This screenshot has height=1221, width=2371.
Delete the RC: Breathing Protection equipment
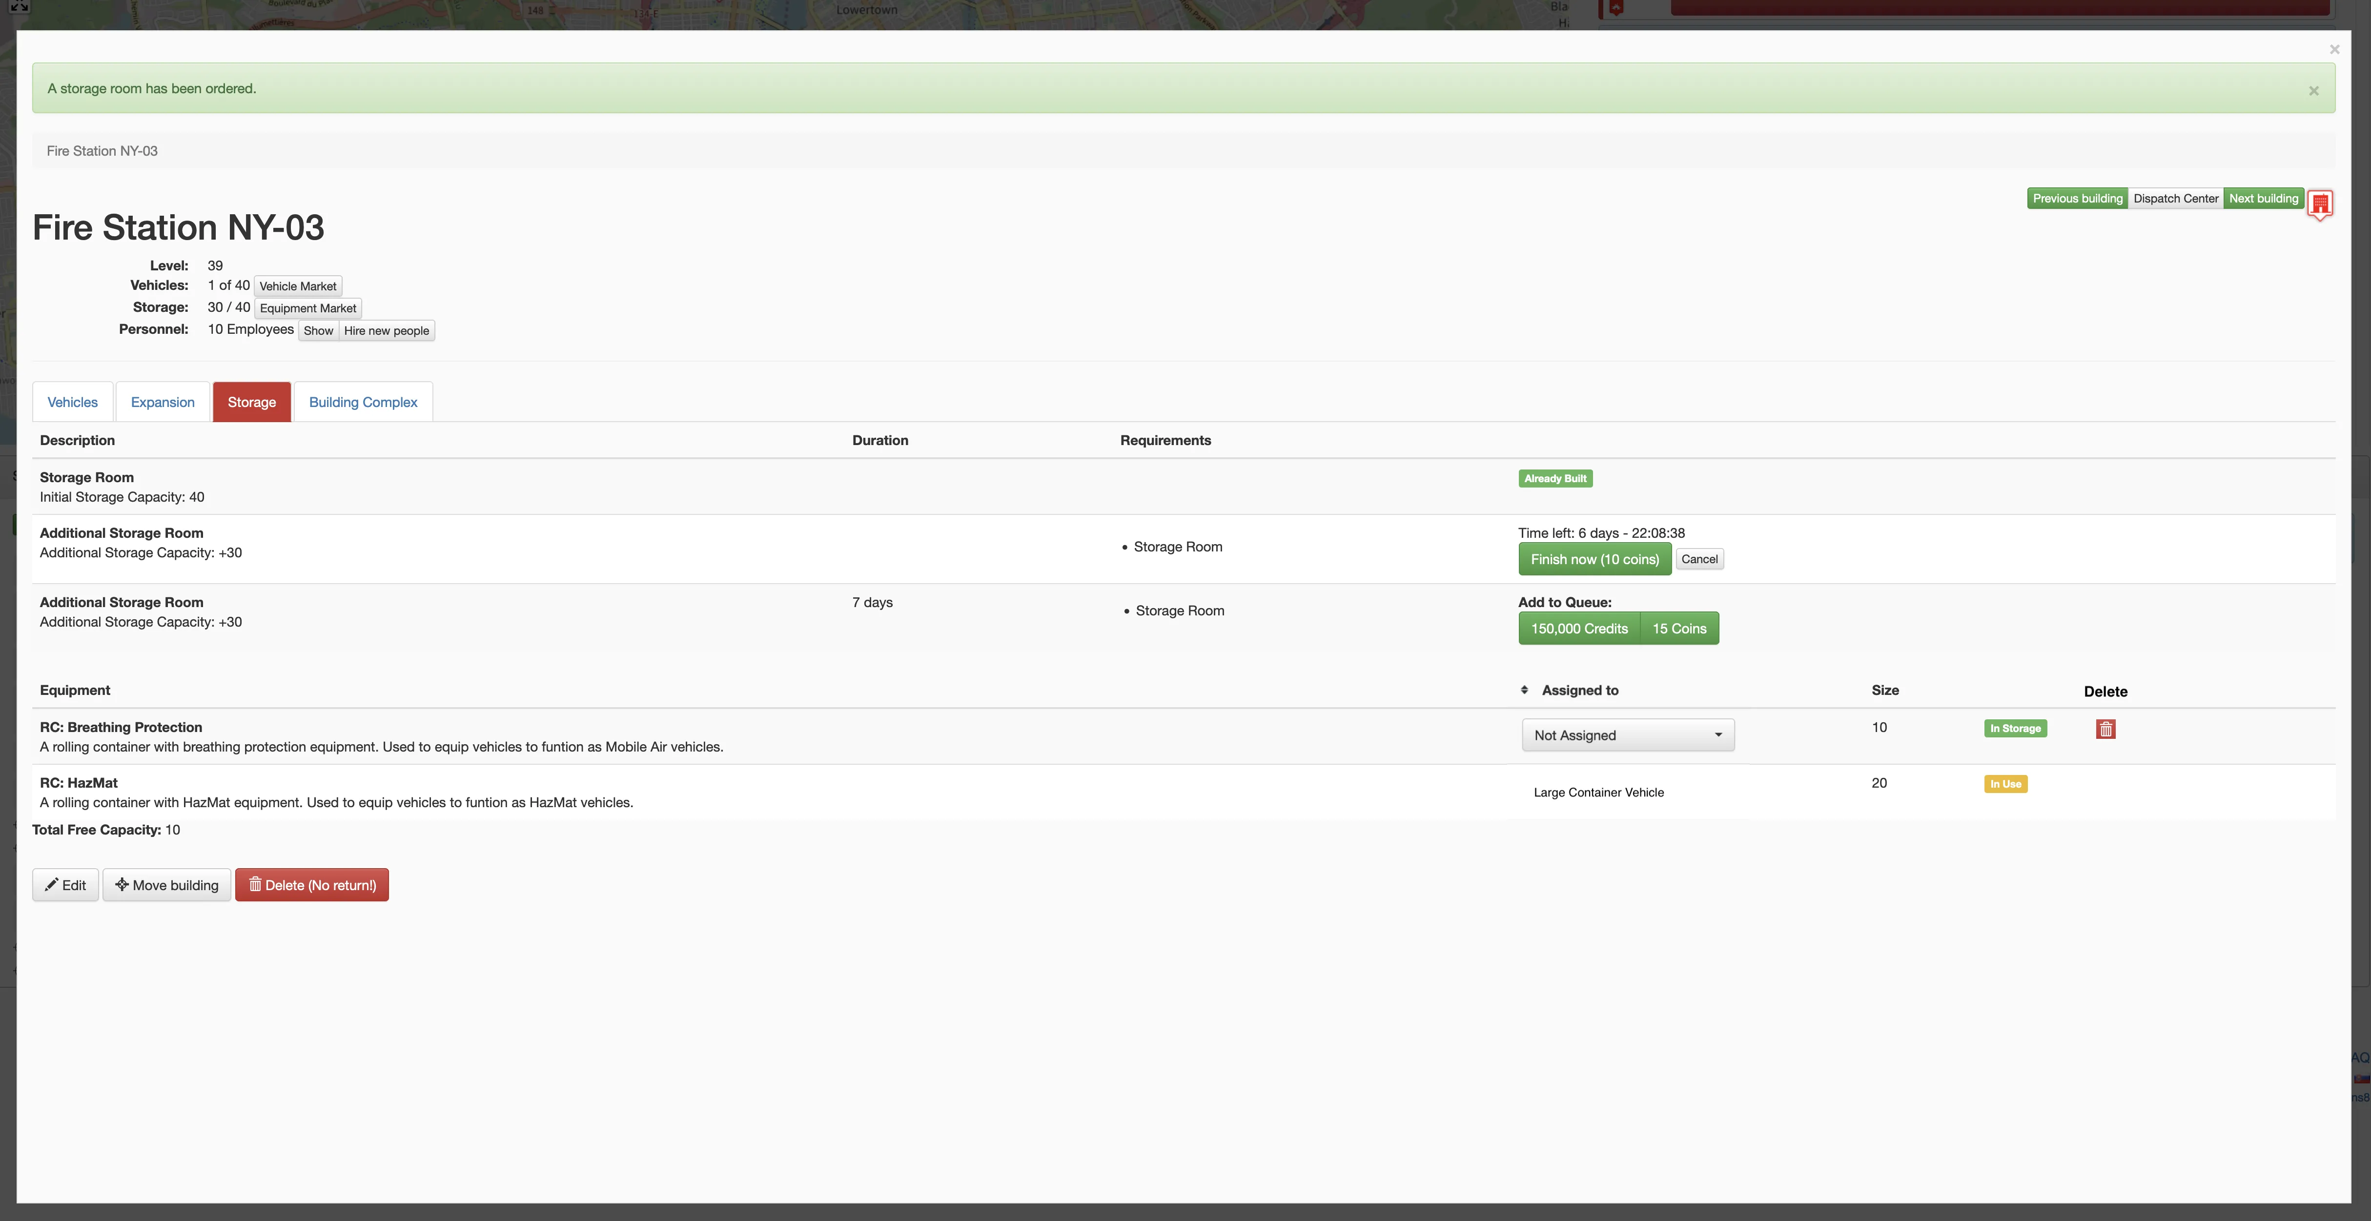click(x=2105, y=729)
